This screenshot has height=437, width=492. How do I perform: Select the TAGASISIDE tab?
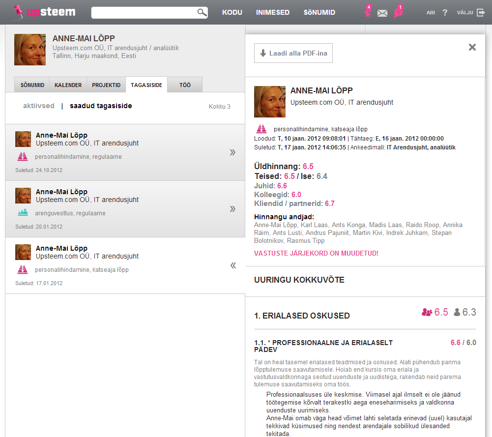[x=146, y=85]
